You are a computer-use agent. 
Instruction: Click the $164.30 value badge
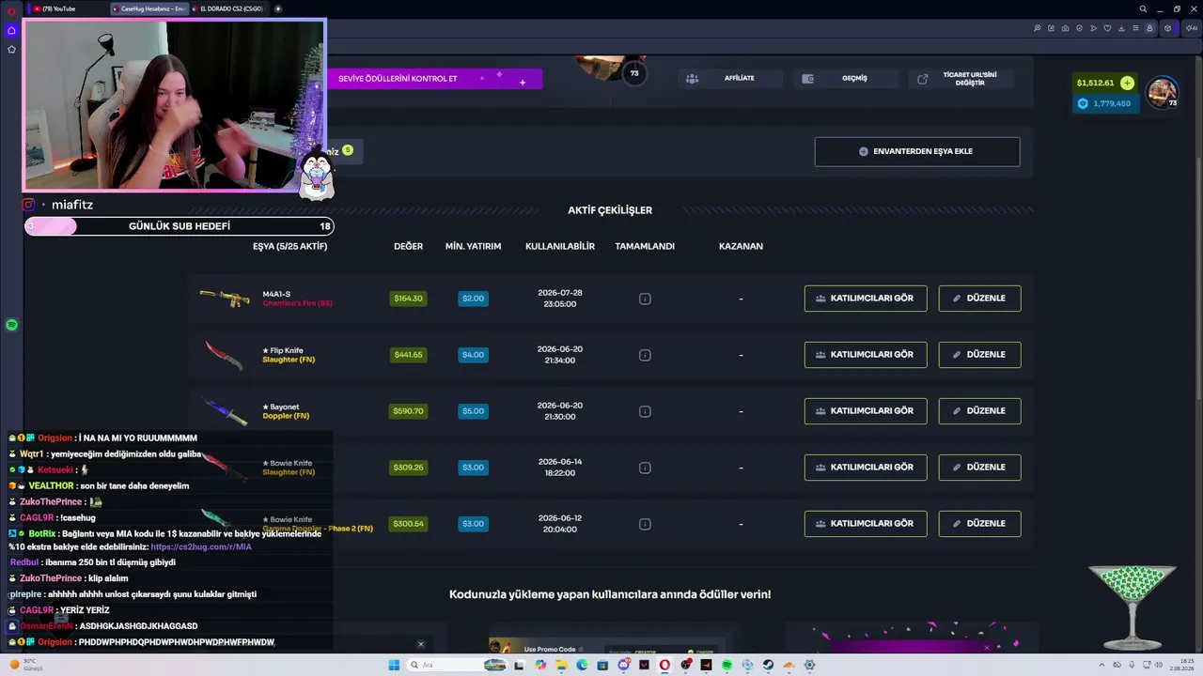408,299
